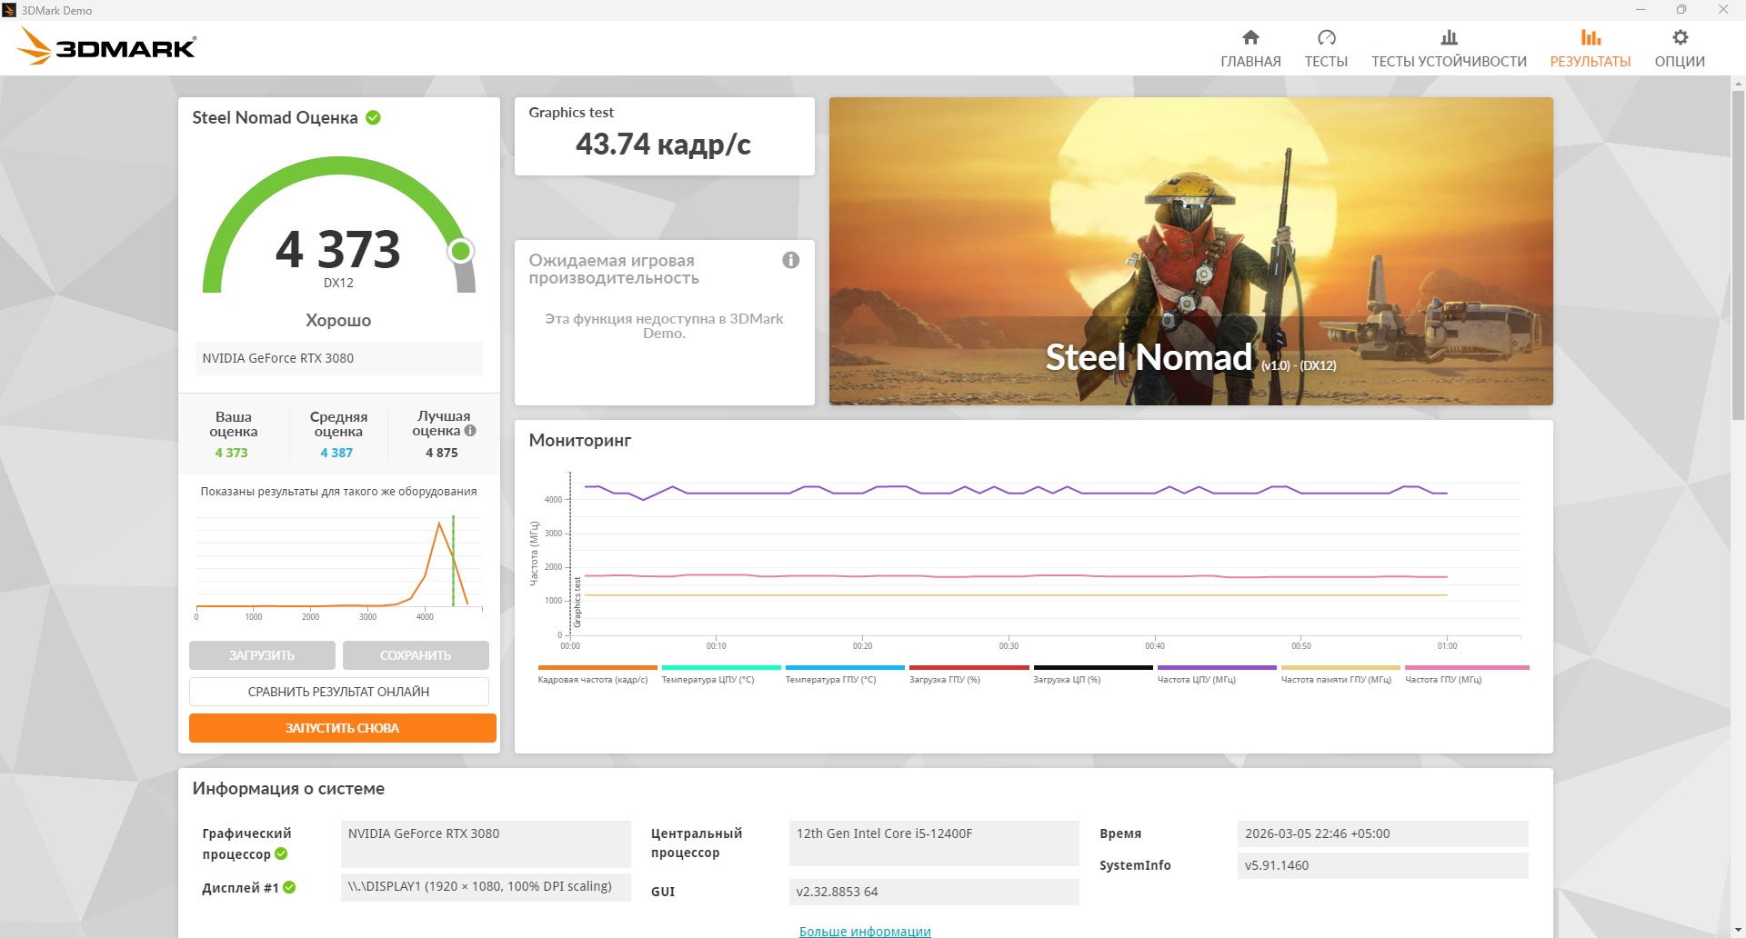
Task: Click the SystemInfo version v5.91.1460
Action: click(1382, 865)
